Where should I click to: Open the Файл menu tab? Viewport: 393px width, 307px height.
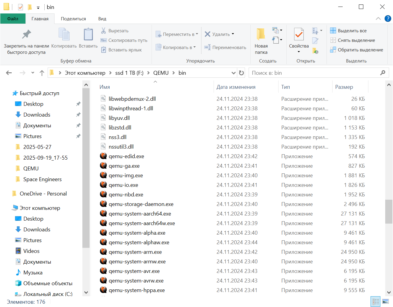(13, 19)
